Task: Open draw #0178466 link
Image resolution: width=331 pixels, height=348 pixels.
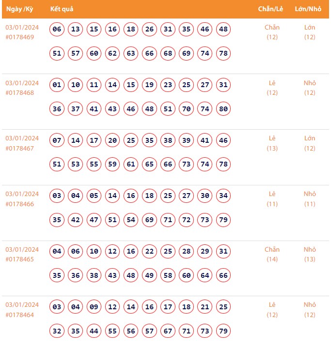Action: (20, 204)
